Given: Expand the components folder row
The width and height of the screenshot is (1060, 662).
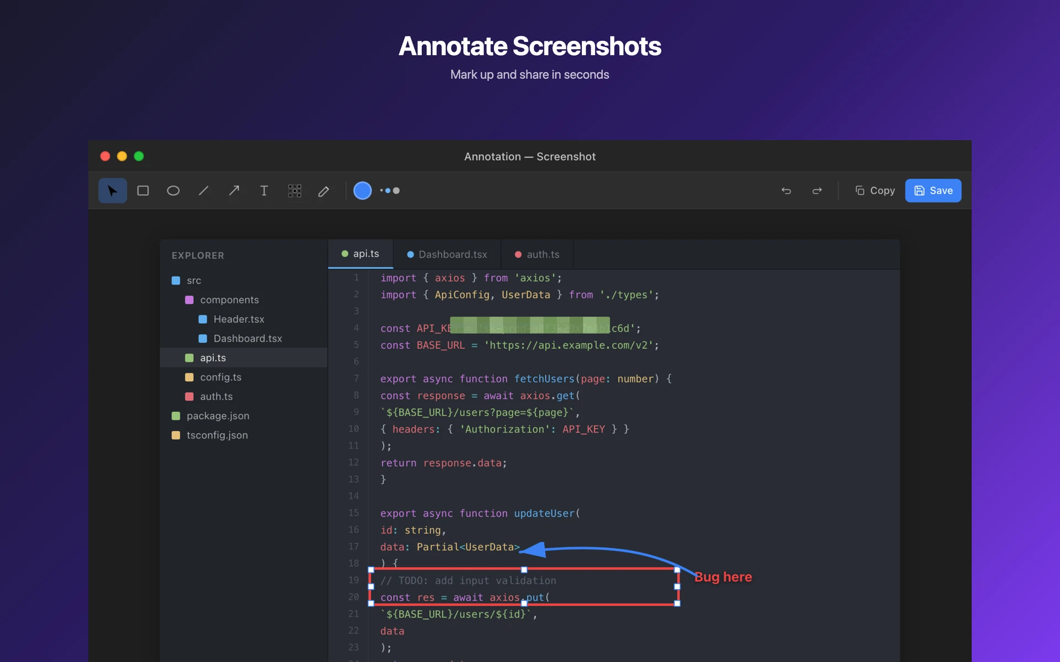Looking at the screenshot, I should click(243, 300).
